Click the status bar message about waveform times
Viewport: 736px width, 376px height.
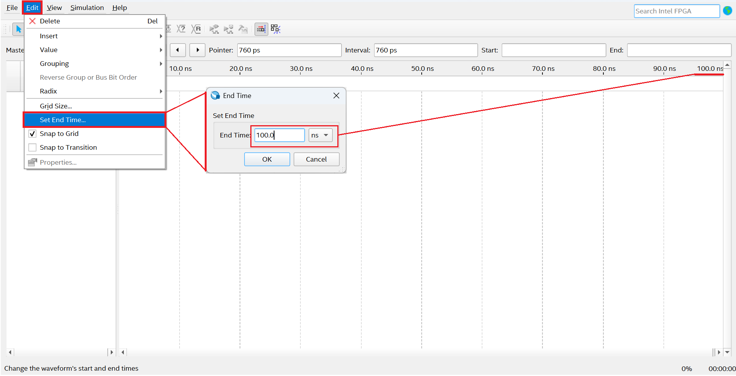pos(71,368)
